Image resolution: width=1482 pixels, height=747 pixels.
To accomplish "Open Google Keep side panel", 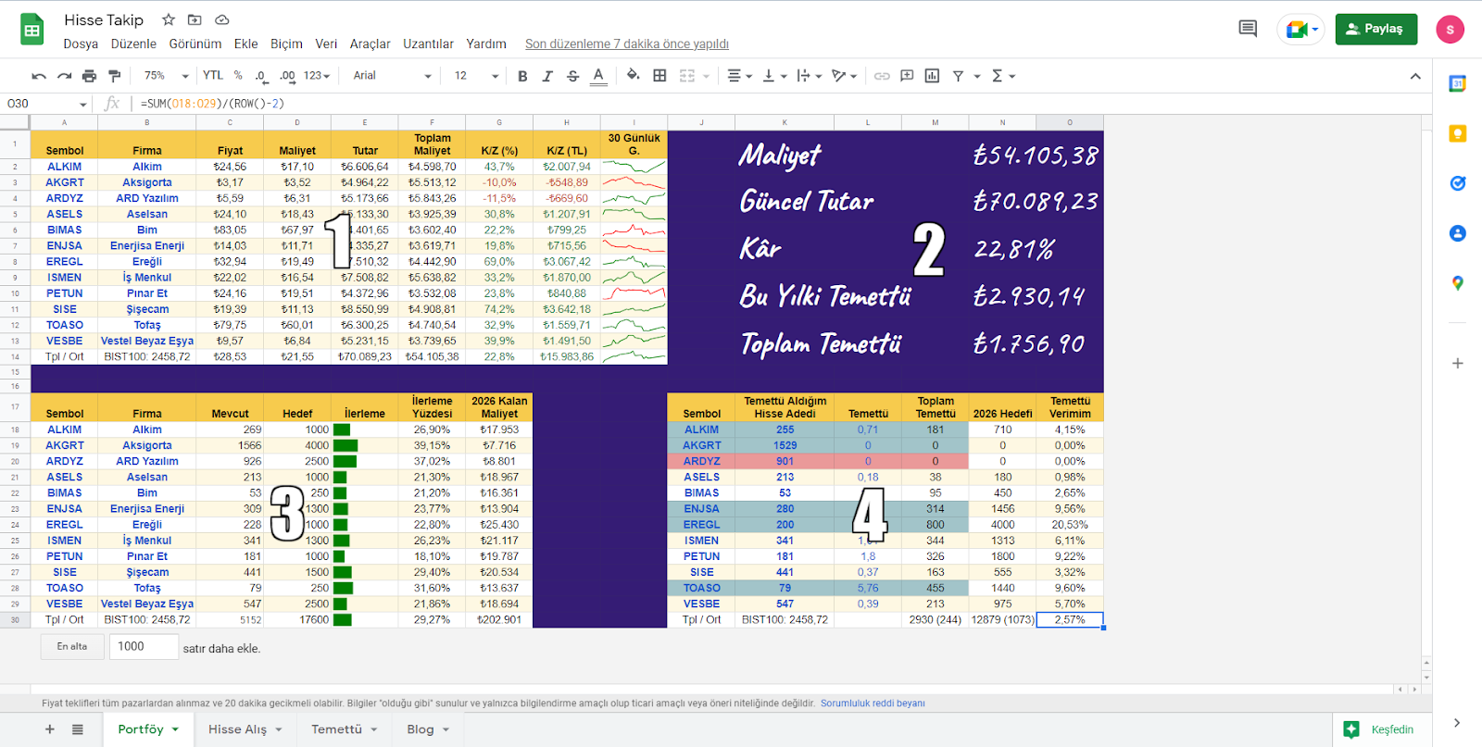I will coord(1457,133).
